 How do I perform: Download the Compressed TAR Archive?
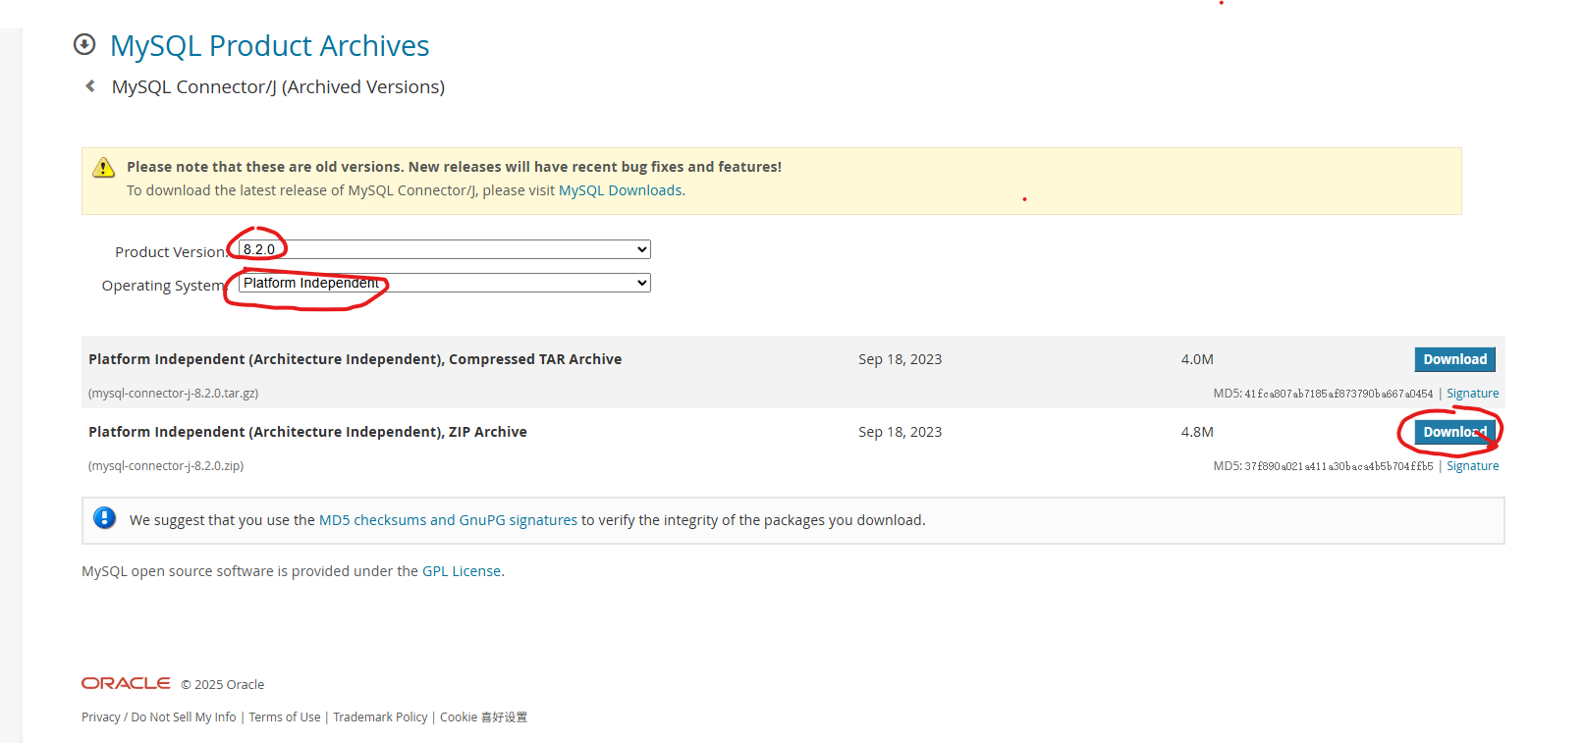(1454, 359)
